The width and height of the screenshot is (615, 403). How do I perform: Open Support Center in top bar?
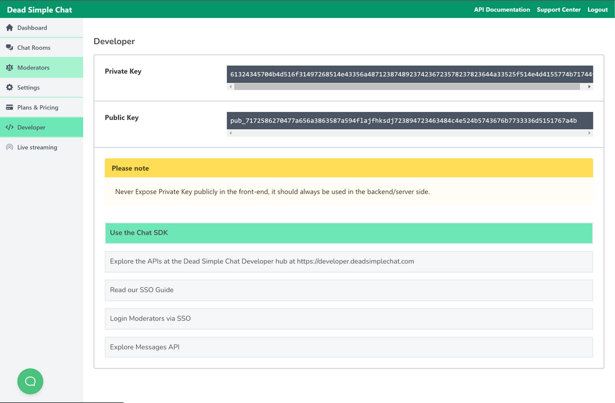point(558,10)
